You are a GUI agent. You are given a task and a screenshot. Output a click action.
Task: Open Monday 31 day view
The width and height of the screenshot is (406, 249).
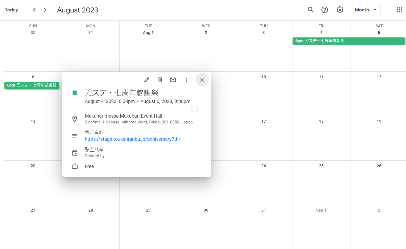[x=91, y=33]
